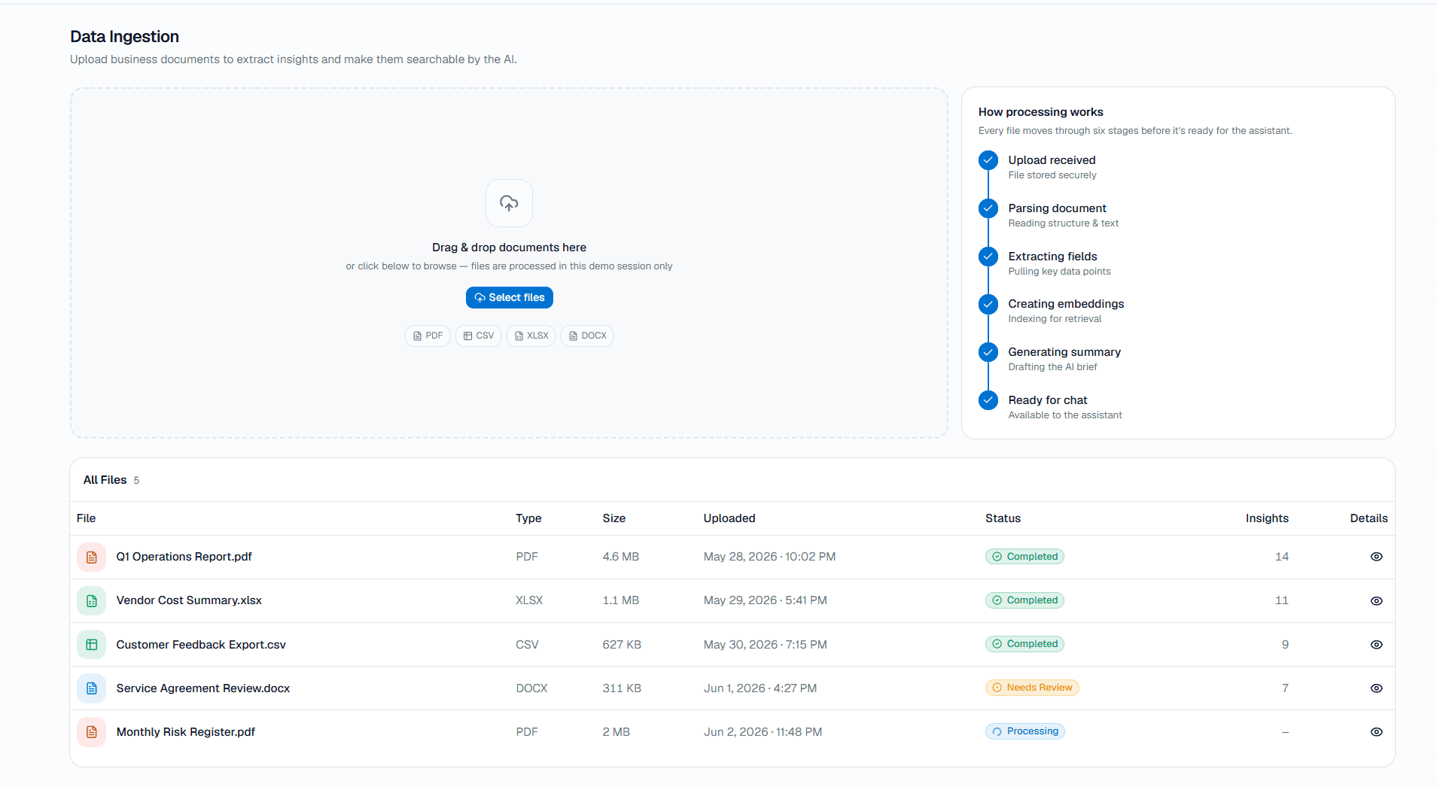This screenshot has height=787, width=1437.
Task: Click the Creating embeddings stage checkmark
Action: [x=988, y=304]
